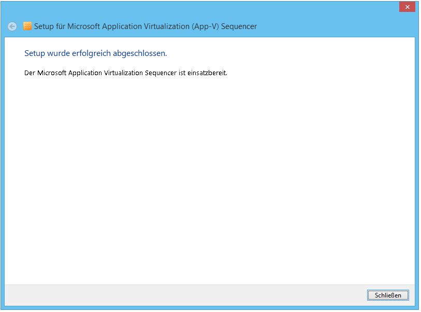This screenshot has height=312, width=421.
Task: Close the setup window with the red X
Action: click(408, 6)
